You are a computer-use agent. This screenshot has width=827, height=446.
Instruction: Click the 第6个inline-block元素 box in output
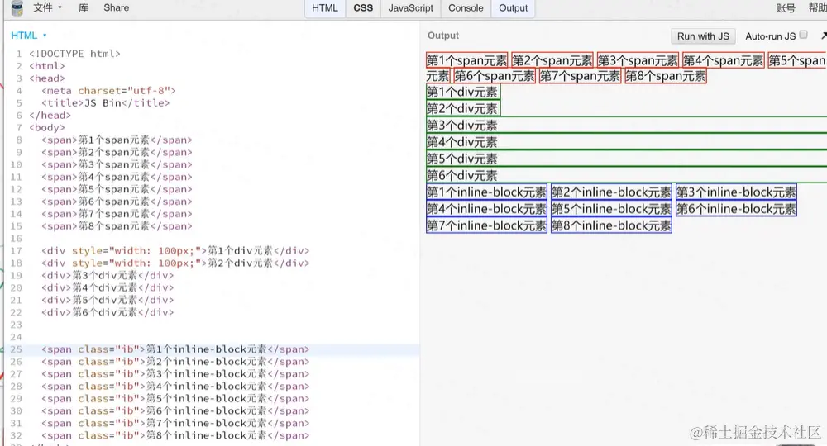(736, 209)
